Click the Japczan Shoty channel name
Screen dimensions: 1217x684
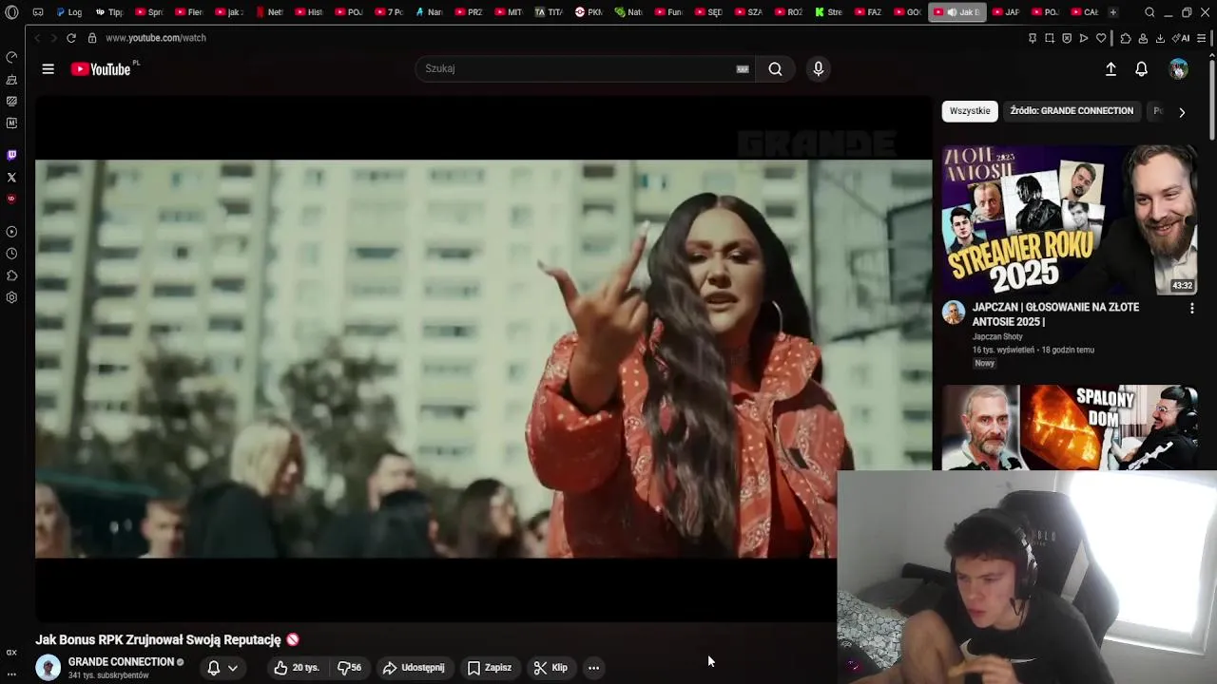pyautogui.click(x=997, y=337)
